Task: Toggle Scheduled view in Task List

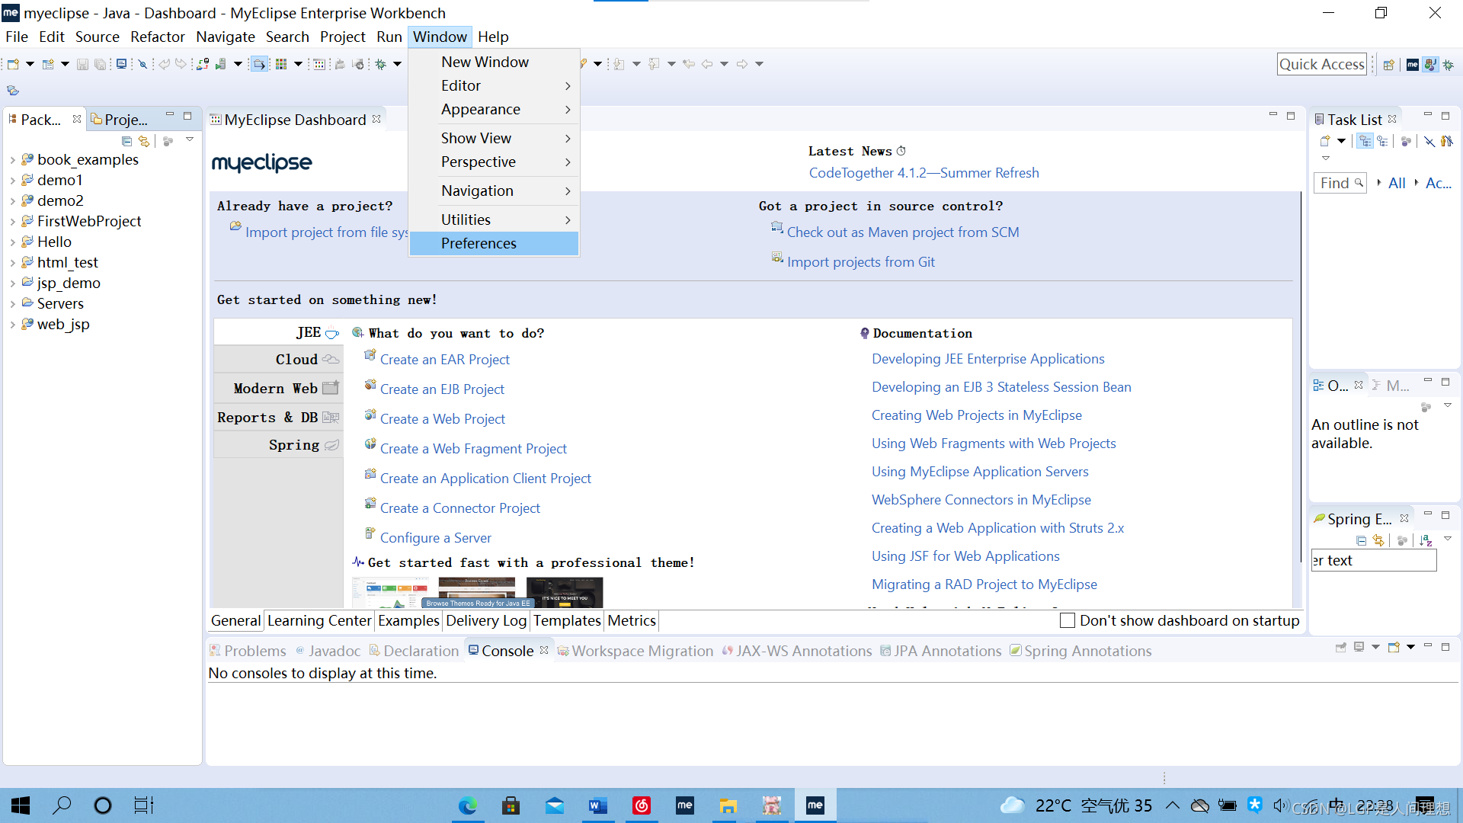Action: coord(1382,141)
